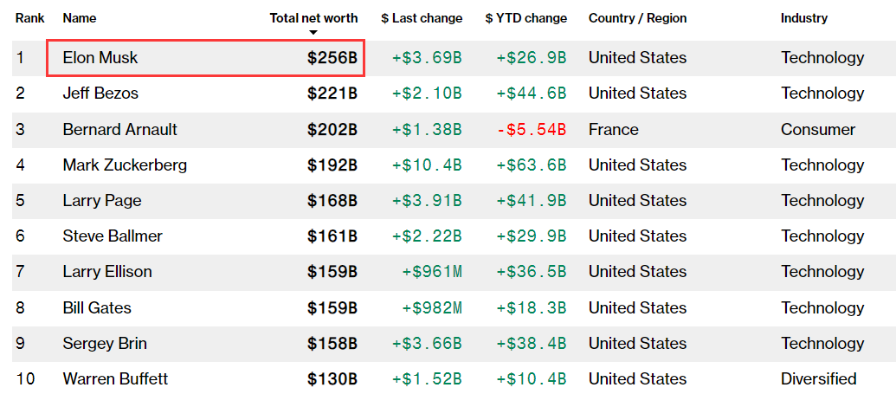Viewport: 896px width, 394px height.
Task: Click Bernard Arnault's red -$5.54B YTD value
Action: pos(530,130)
